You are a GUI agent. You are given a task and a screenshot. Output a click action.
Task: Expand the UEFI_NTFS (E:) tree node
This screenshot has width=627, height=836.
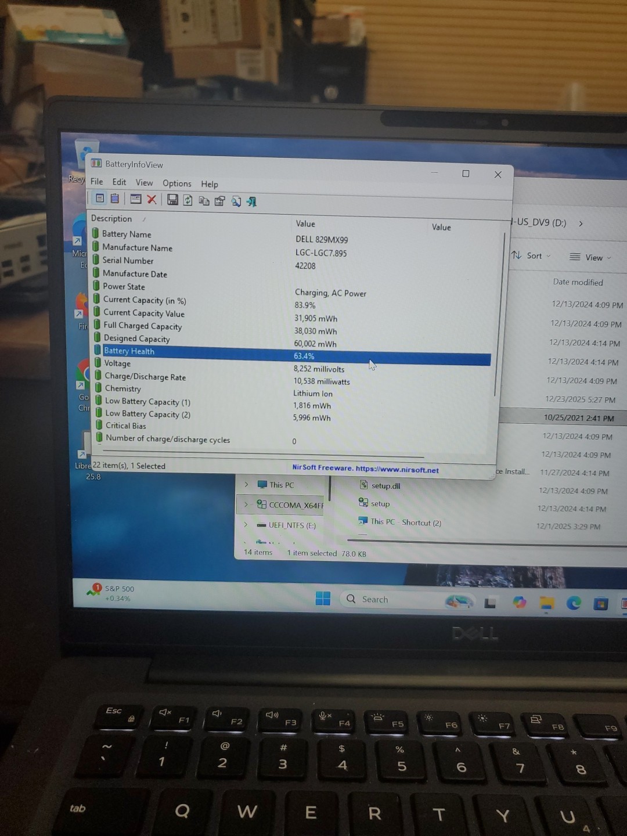pos(246,524)
